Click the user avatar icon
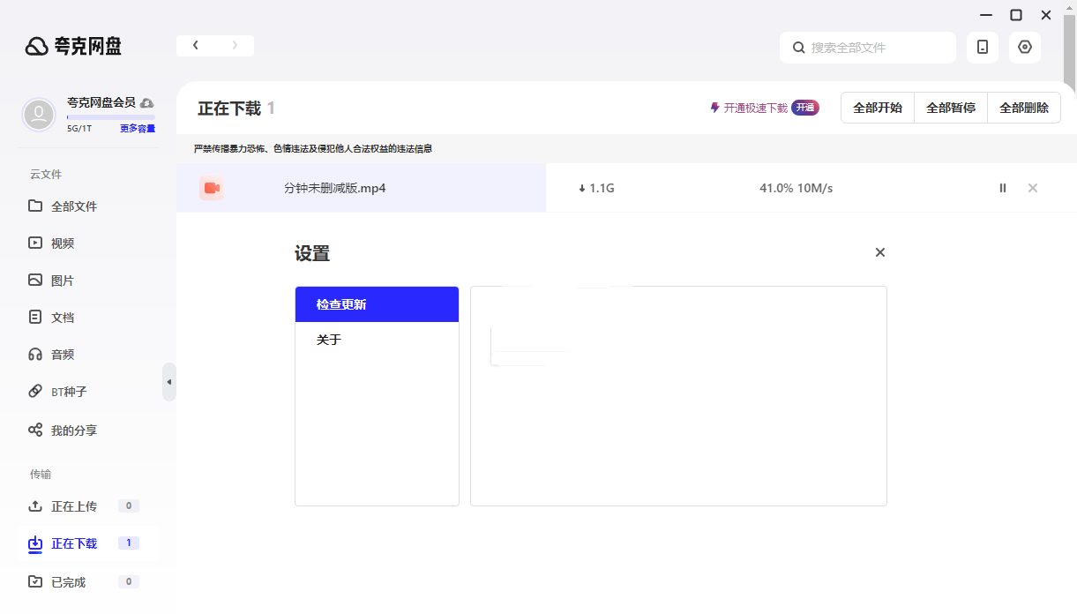Image resolution: width=1077 pixels, height=614 pixels. click(x=39, y=115)
